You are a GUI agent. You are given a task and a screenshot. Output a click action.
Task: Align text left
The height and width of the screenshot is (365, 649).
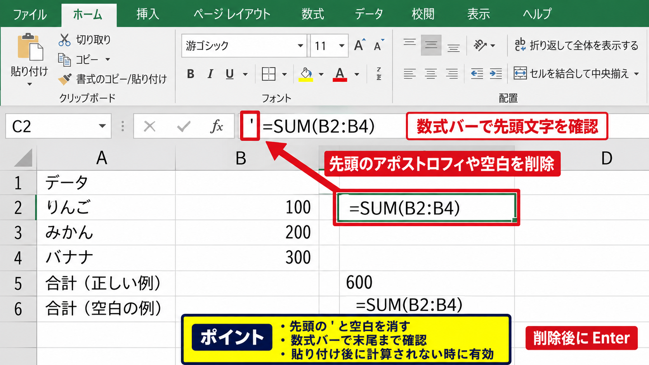click(x=410, y=74)
